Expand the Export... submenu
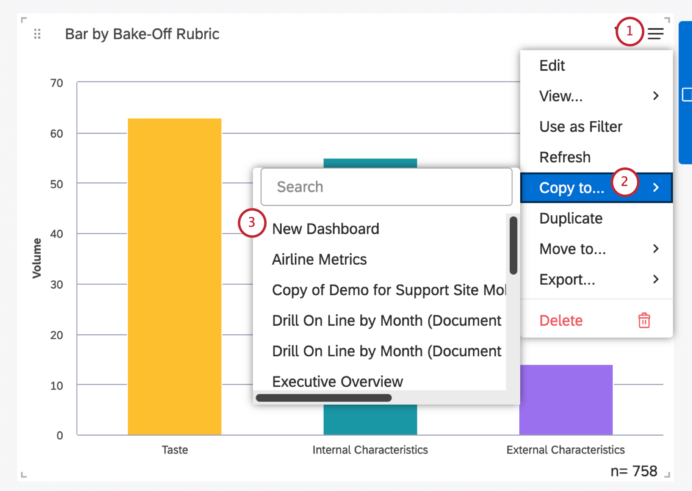This screenshot has height=491, width=692. pyautogui.click(x=567, y=279)
